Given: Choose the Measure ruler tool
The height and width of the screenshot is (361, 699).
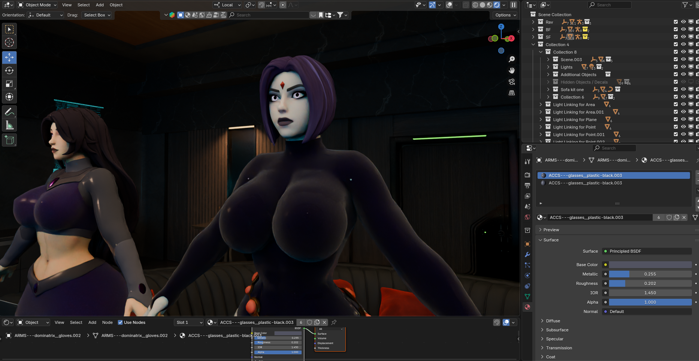Looking at the screenshot, I should tap(9, 126).
